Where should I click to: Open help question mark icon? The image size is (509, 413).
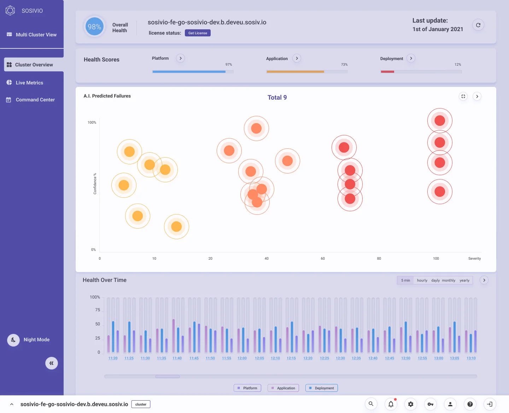(470, 404)
